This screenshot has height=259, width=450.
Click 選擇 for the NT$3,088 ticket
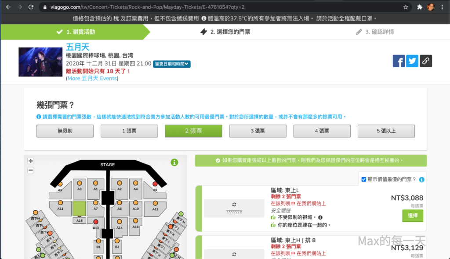tap(413, 216)
